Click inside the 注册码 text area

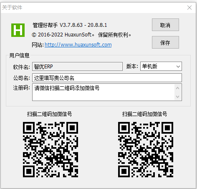[x=104, y=92]
